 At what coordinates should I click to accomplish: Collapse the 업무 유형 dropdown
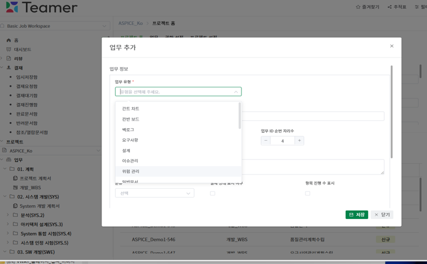coord(236,92)
